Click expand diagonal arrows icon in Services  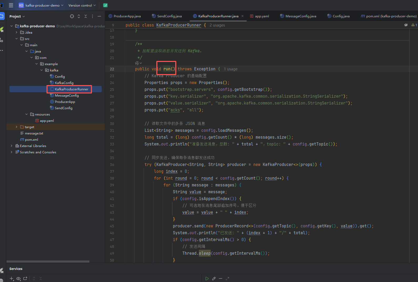(228, 279)
